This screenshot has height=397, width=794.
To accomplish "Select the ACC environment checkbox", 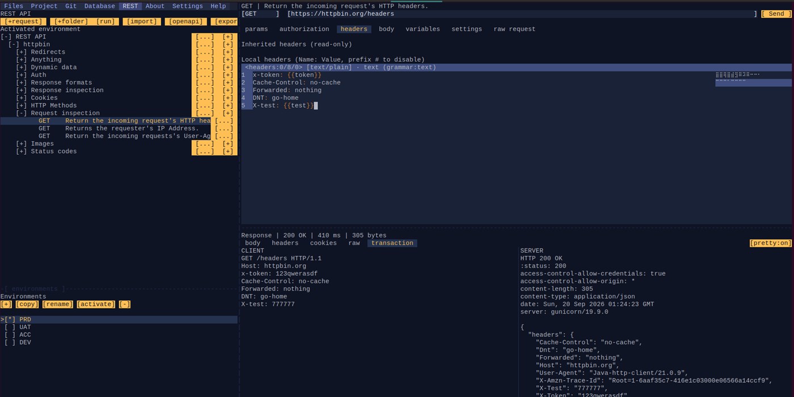I will point(10,335).
